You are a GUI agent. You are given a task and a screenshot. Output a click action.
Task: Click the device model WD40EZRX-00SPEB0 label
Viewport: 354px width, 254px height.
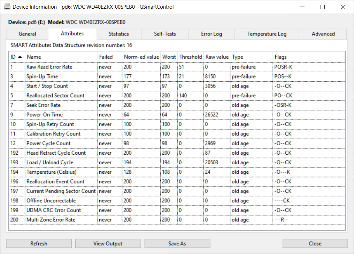click(95, 22)
